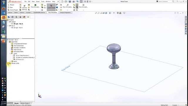Click New project in Flow Simulation ribbon
188x106 pixels.
point(10,7)
